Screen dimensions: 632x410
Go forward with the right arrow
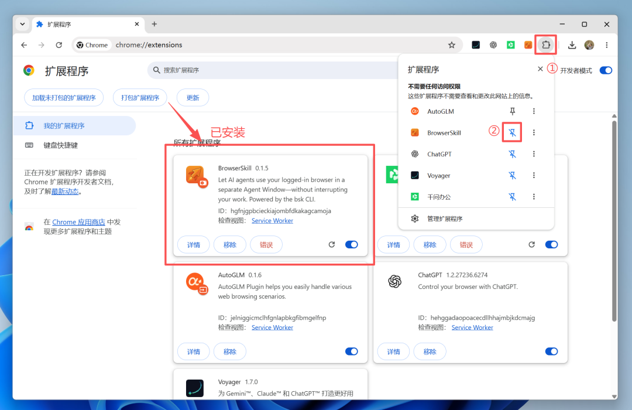coord(42,45)
